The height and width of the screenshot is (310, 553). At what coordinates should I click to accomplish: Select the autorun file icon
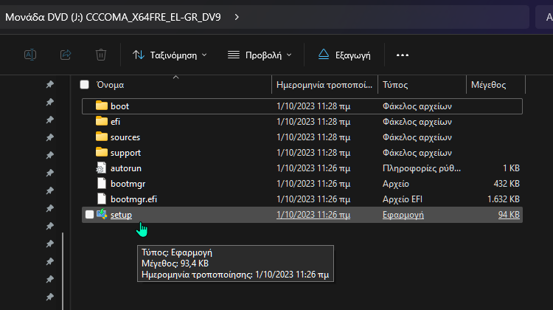click(102, 168)
